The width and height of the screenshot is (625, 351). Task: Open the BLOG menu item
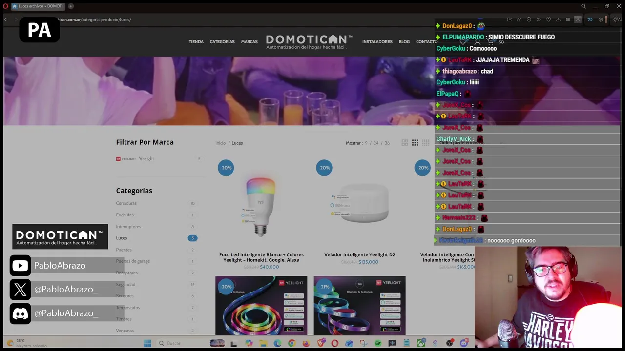pos(404,42)
